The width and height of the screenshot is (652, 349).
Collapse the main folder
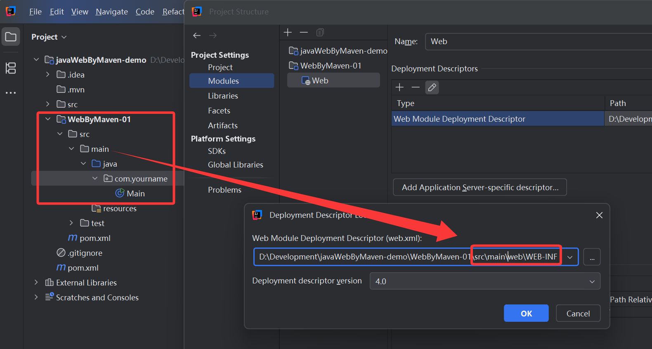(71, 149)
